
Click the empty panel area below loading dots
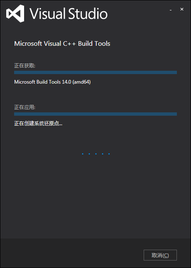95,196
